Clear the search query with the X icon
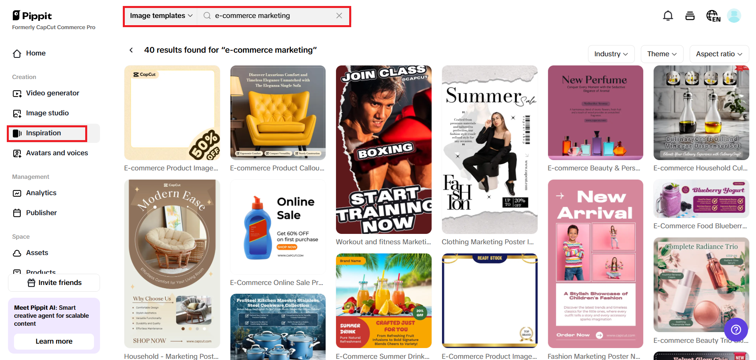 tap(339, 16)
